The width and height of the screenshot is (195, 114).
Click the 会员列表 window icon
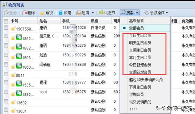[x=4, y=5]
